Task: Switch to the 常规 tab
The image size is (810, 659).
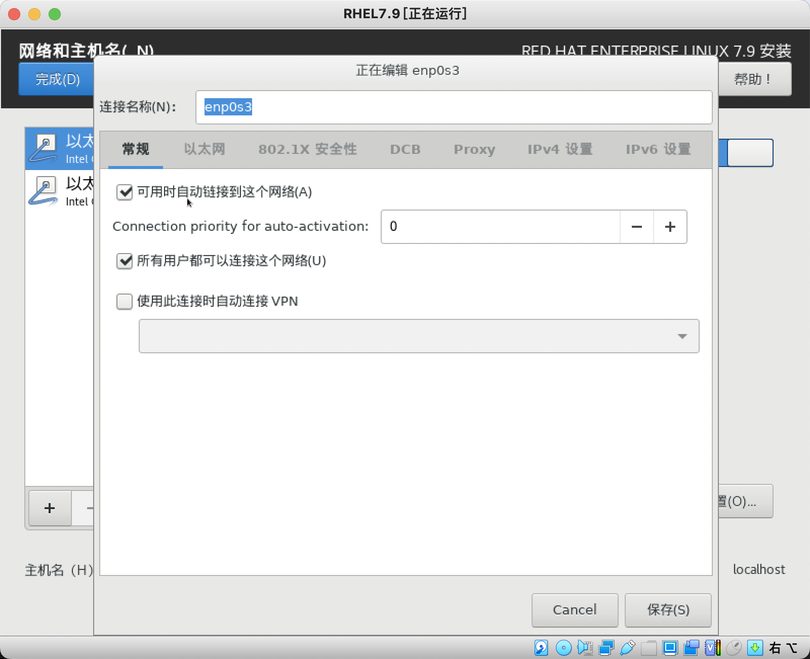Action: coord(136,149)
